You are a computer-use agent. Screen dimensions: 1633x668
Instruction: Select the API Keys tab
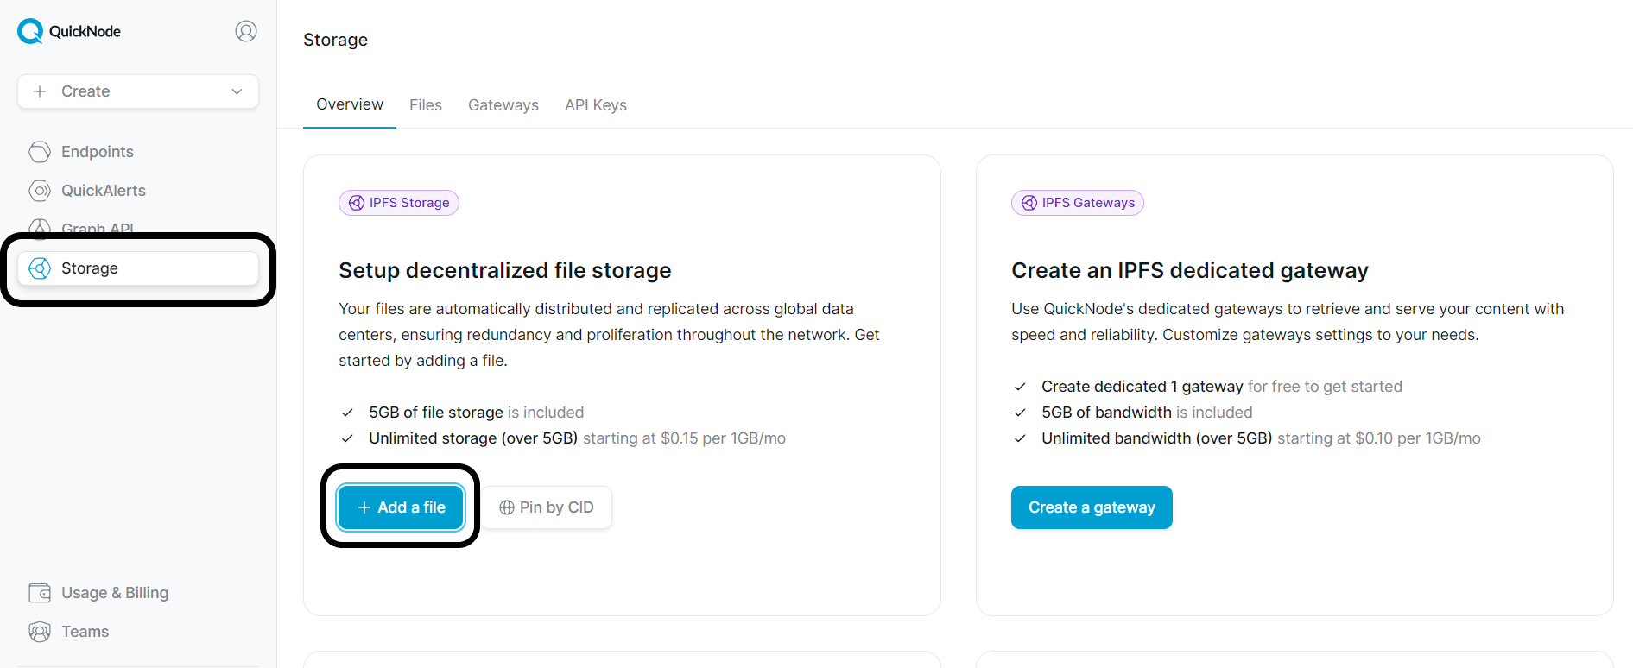(596, 105)
